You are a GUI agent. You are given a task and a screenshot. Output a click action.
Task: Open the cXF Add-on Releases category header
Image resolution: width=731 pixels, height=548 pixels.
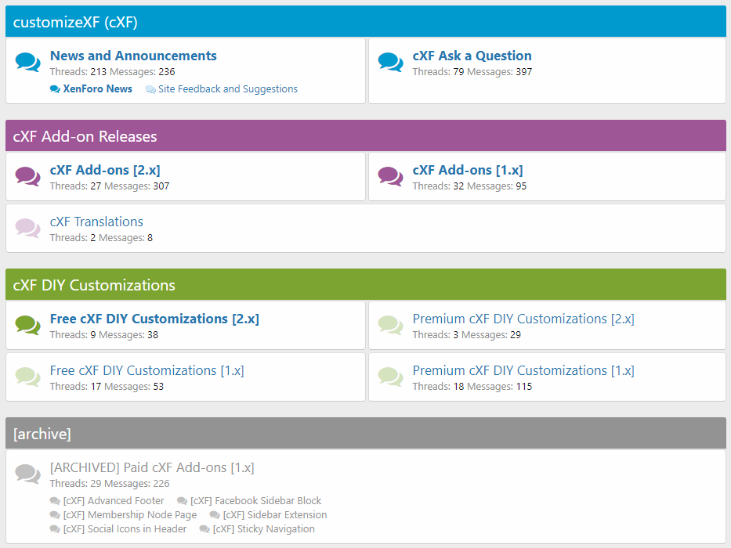[85, 136]
